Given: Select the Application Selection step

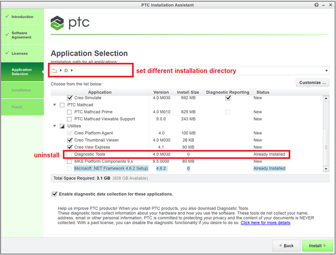Looking at the screenshot, I should (22, 72).
